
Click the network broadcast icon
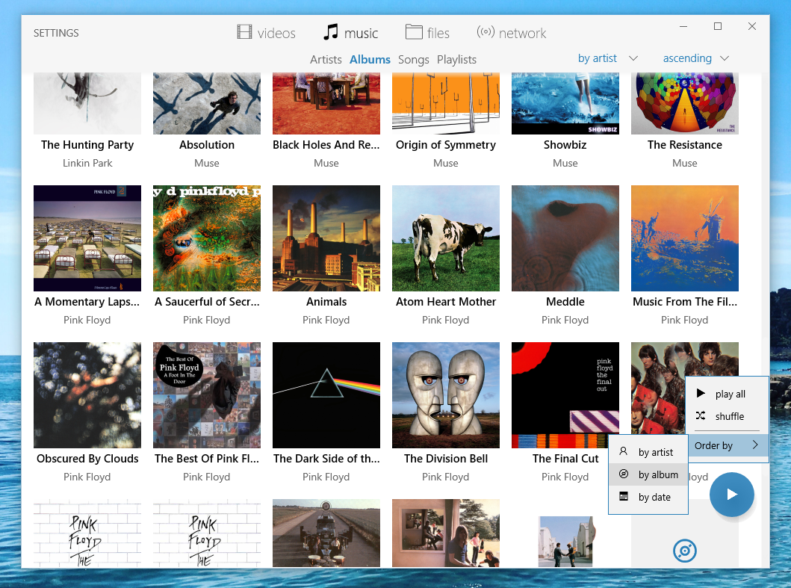486,32
